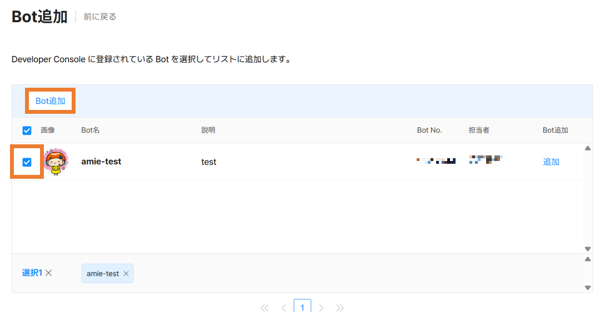Go back via 前に戻る link
This screenshot has height=312, width=600.
[x=100, y=17]
